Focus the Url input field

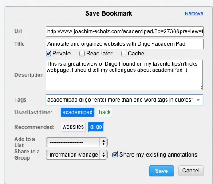[125, 31]
